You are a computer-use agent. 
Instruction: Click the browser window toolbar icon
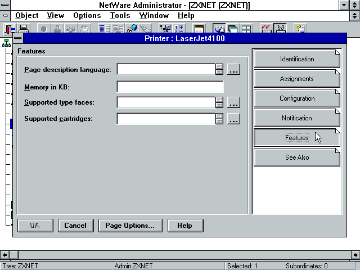[199, 29]
